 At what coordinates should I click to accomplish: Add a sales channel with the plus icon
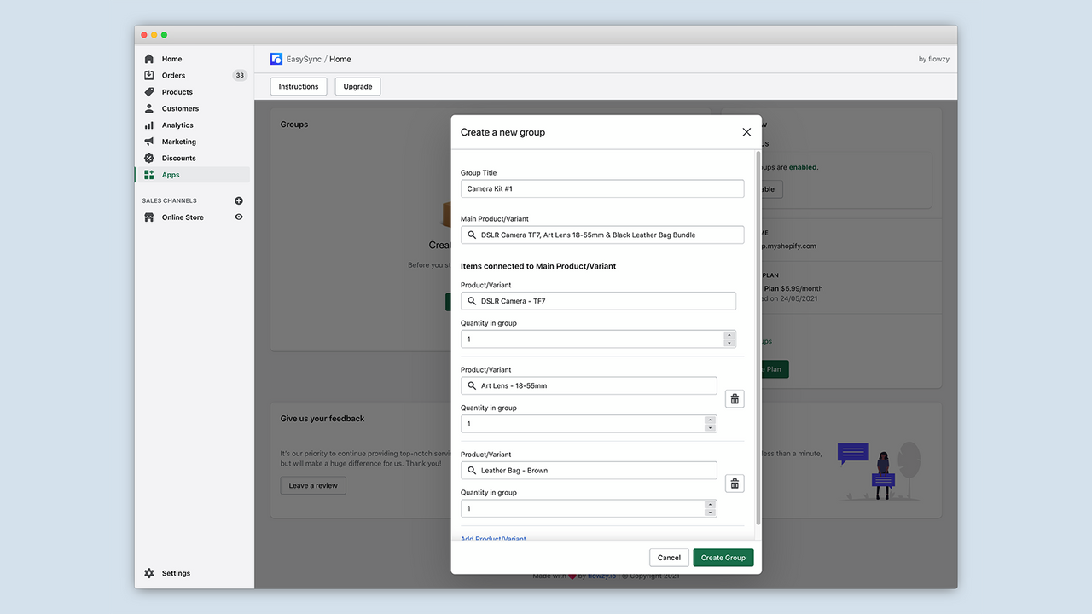click(239, 200)
